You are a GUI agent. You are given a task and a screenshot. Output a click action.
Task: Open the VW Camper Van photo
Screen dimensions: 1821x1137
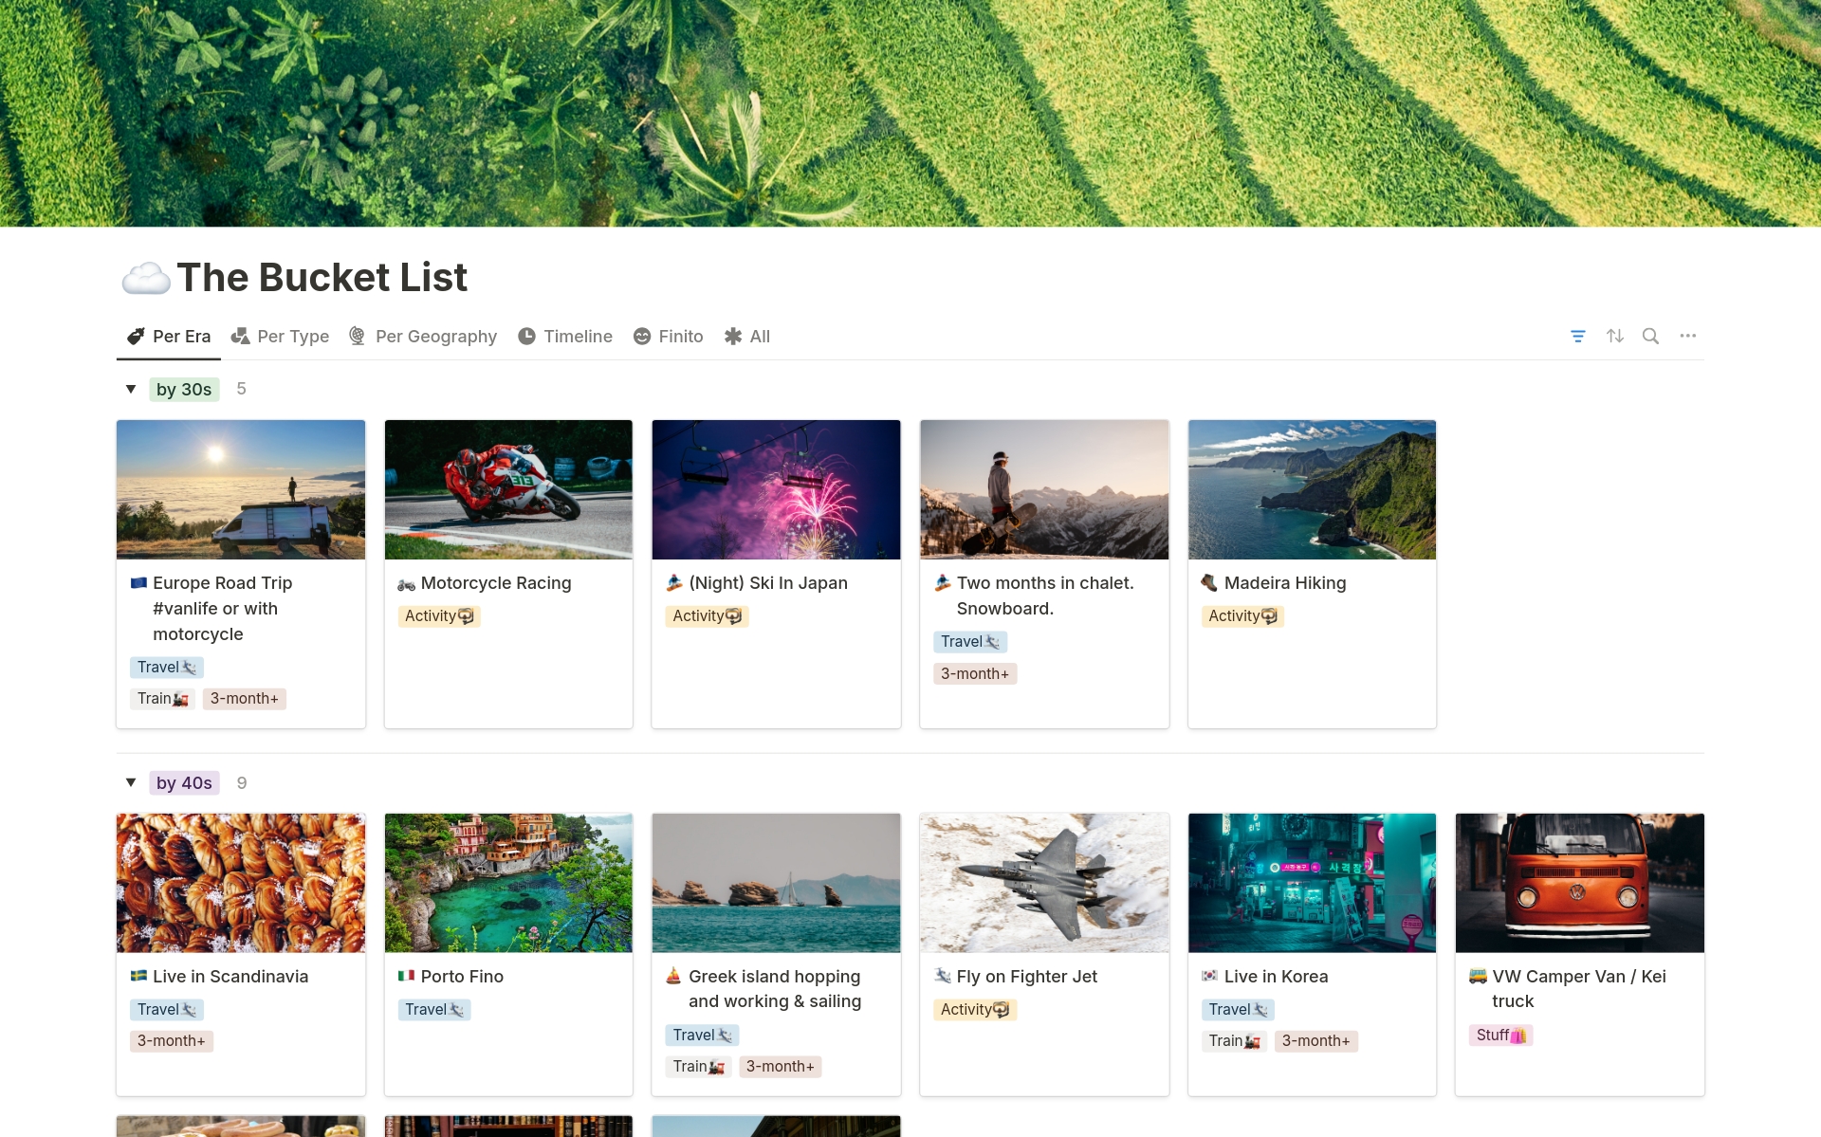click(x=1579, y=883)
